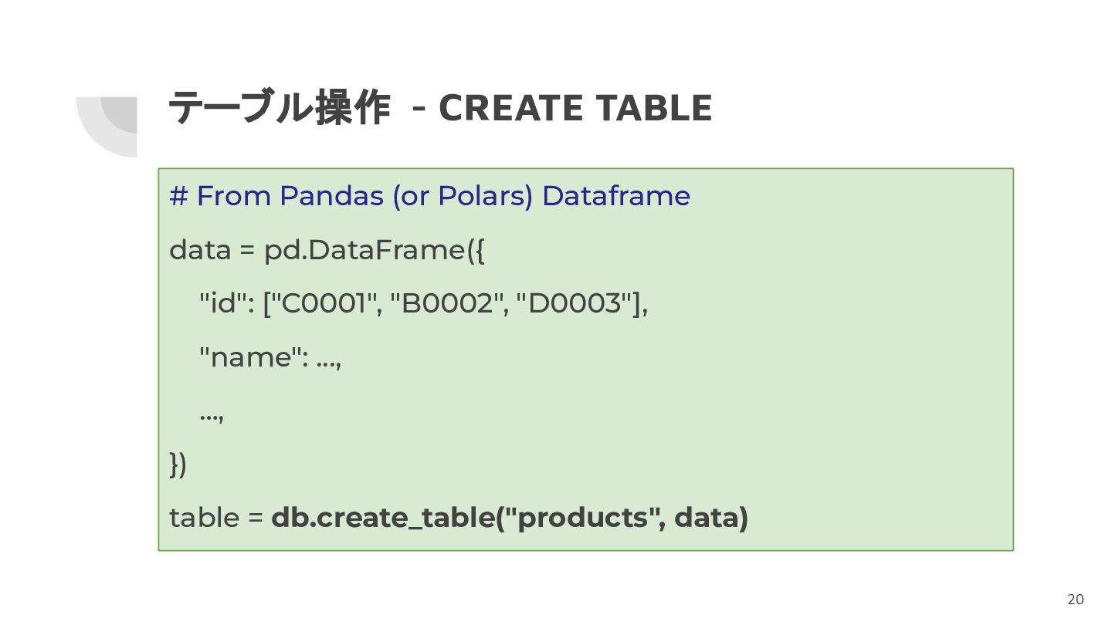Click the "products" string argument

click(581, 518)
